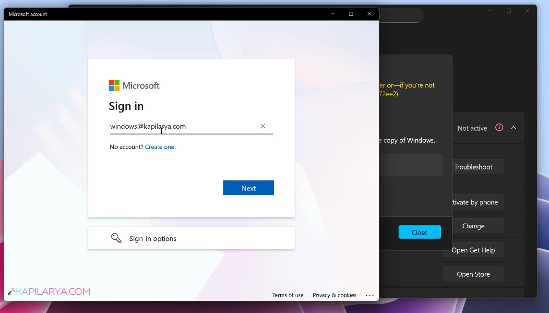Screen dimensions: 549x313
Task: Launch the Troubleshoot option
Action: click(473, 167)
